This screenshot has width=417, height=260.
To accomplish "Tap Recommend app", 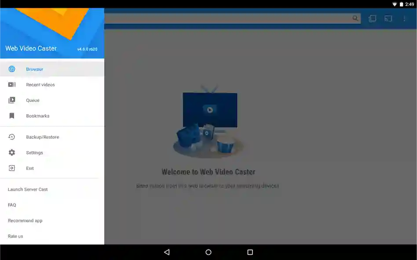I will click(x=25, y=220).
